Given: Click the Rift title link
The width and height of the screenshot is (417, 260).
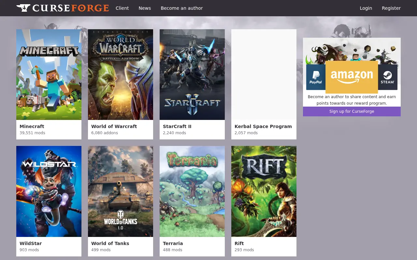Looking at the screenshot, I should click(239, 243).
